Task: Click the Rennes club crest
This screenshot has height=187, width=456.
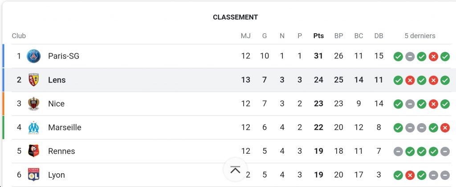Action: coord(34,151)
